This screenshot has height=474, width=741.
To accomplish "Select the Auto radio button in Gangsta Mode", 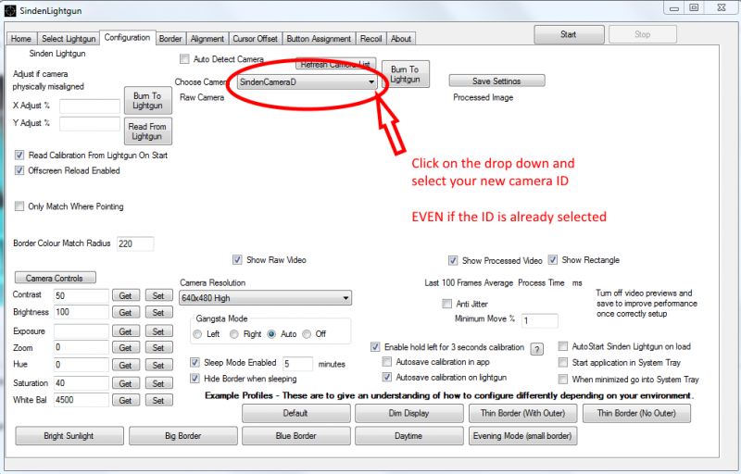I will pyautogui.click(x=271, y=333).
